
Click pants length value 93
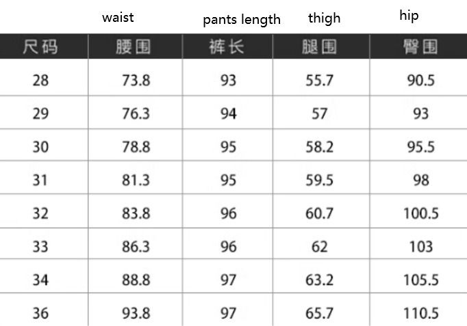click(228, 81)
